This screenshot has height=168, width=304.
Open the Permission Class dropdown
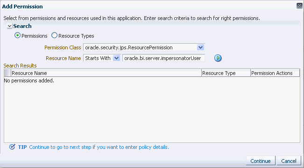click(200, 47)
